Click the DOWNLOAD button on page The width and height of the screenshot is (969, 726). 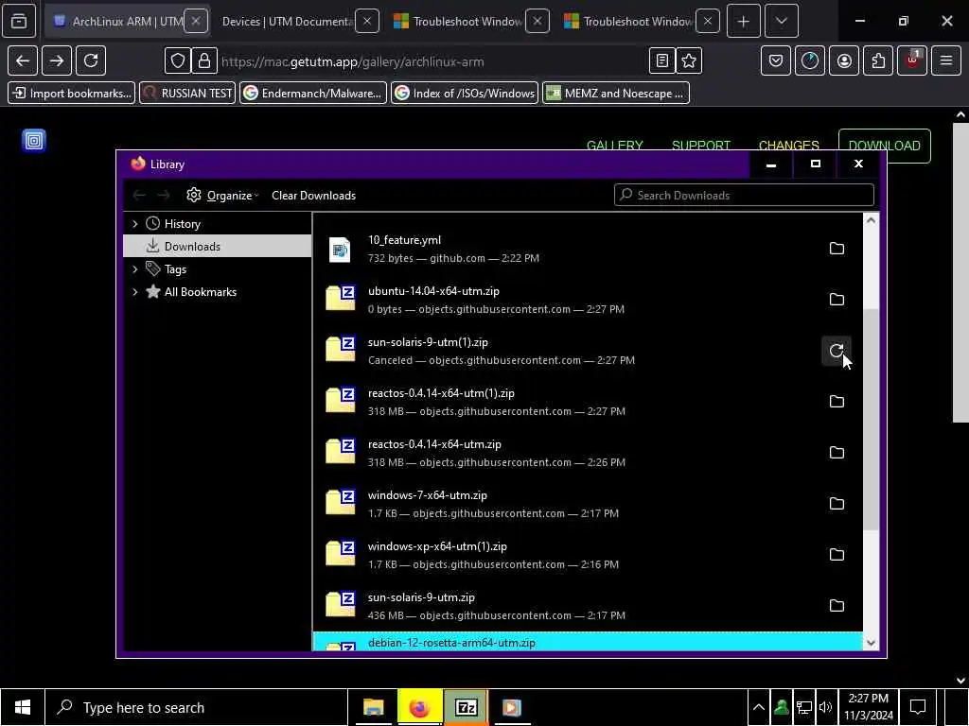pyautogui.click(x=885, y=146)
